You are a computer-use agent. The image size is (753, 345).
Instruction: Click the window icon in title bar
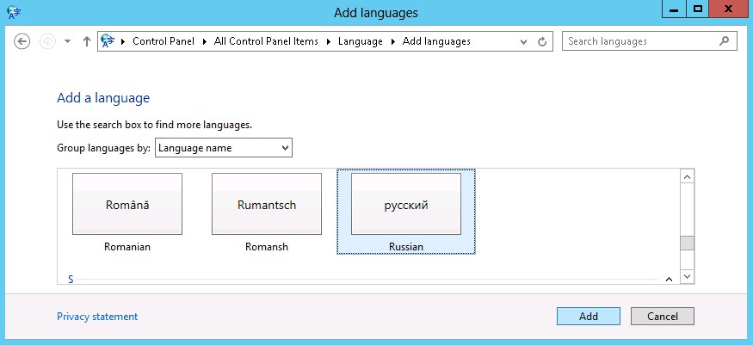tap(15, 12)
